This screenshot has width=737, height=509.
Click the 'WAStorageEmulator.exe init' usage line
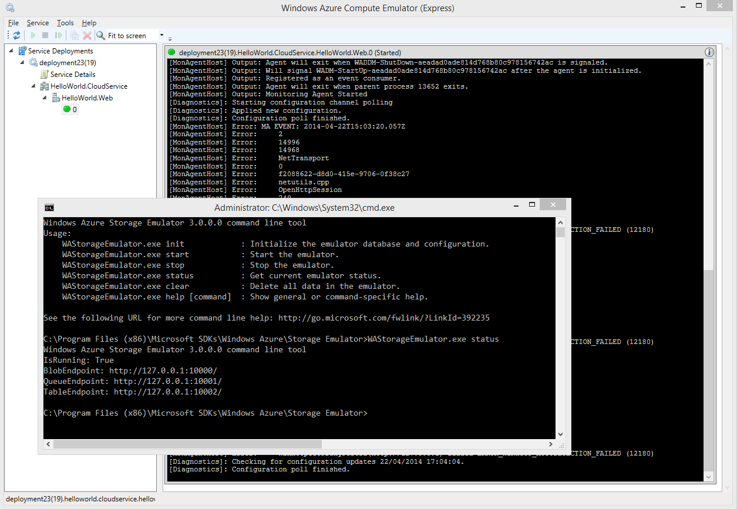(x=275, y=244)
